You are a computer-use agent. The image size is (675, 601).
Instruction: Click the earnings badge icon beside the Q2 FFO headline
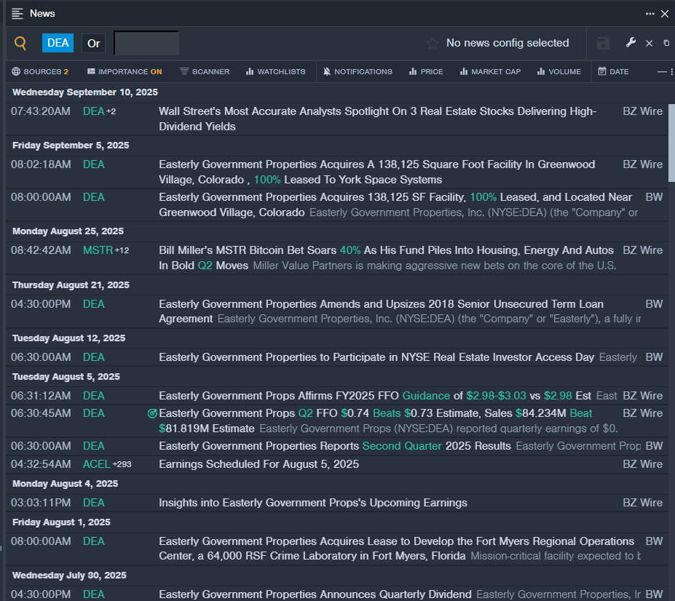point(152,413)
